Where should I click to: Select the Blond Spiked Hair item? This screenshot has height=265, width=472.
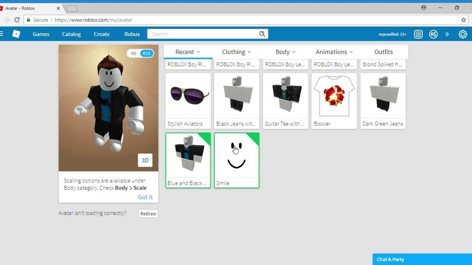(383, 64)
